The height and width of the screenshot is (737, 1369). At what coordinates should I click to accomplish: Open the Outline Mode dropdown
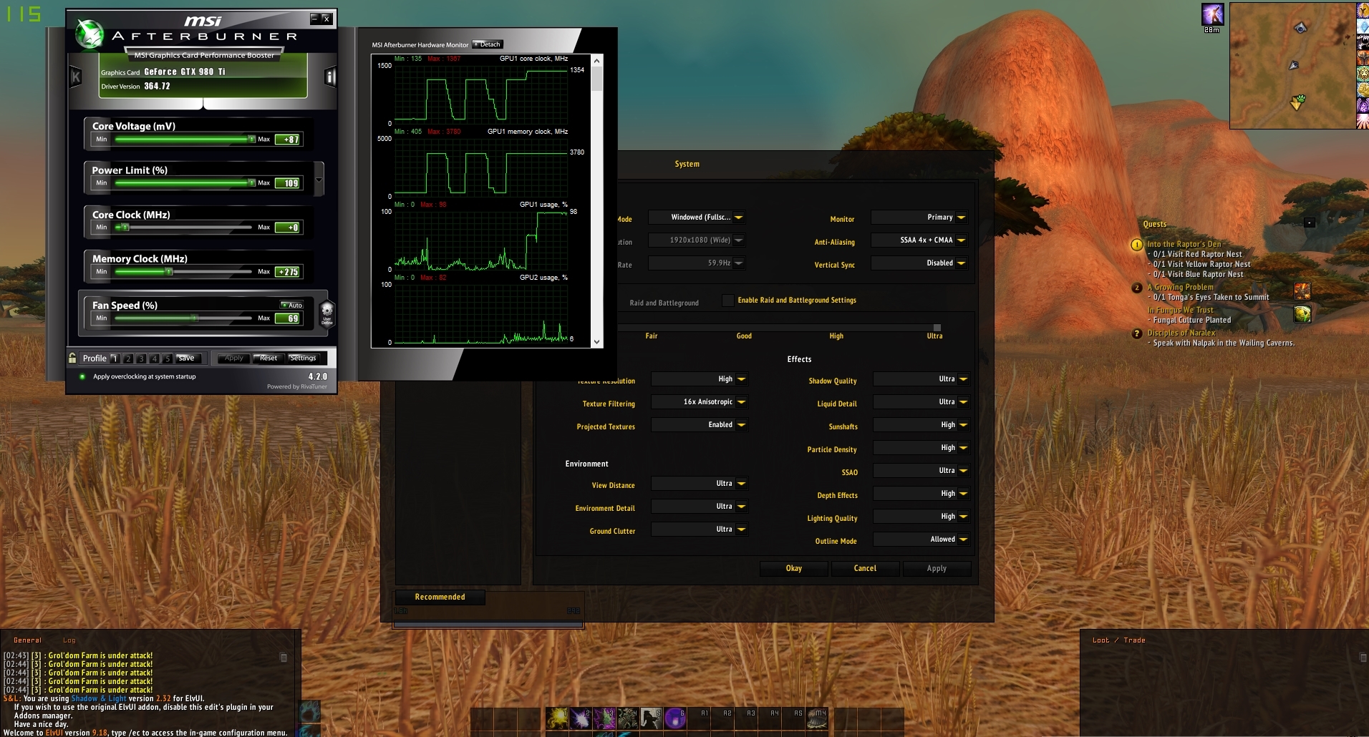pos(921,540)
